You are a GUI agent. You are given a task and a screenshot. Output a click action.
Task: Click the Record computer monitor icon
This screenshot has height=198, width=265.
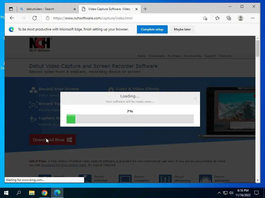coord(125,178)
